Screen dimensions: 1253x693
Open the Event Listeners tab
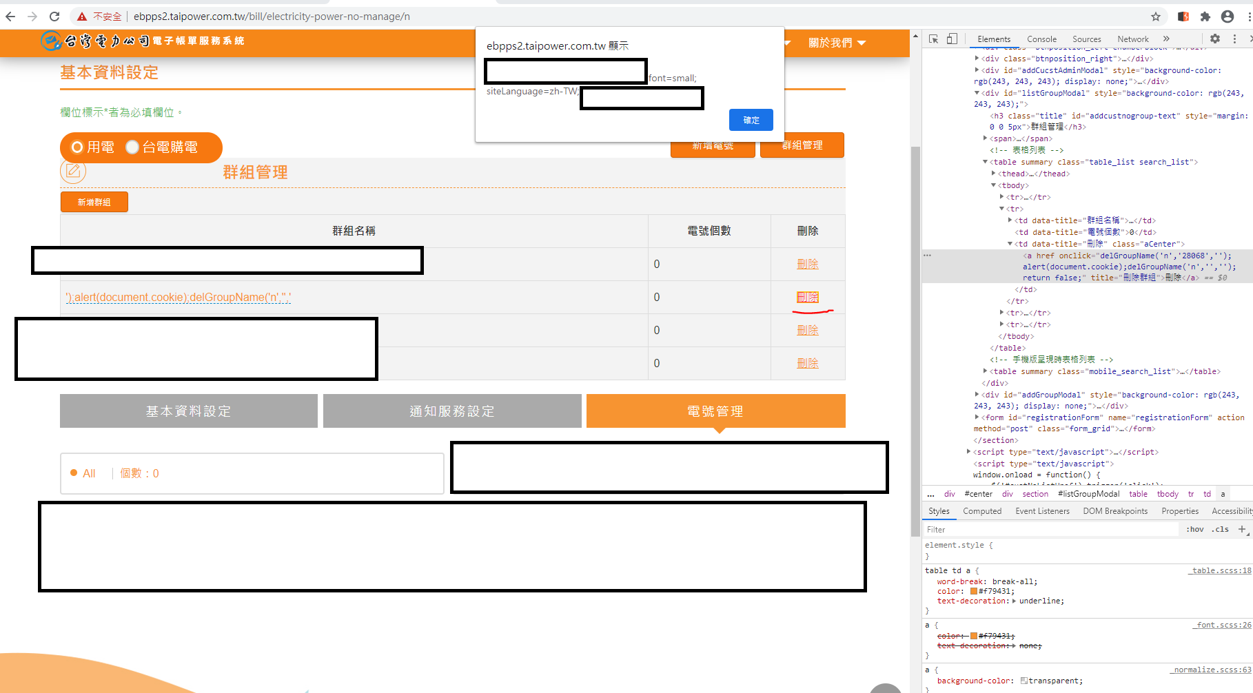pyautogui.click(x=1042, y=511)
